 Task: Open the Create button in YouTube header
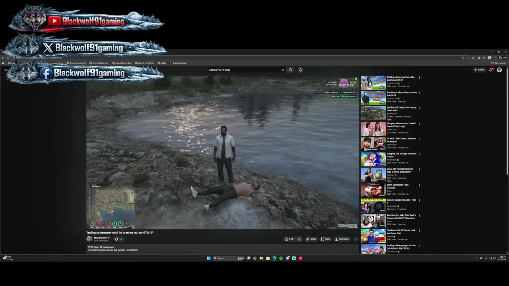479,70
